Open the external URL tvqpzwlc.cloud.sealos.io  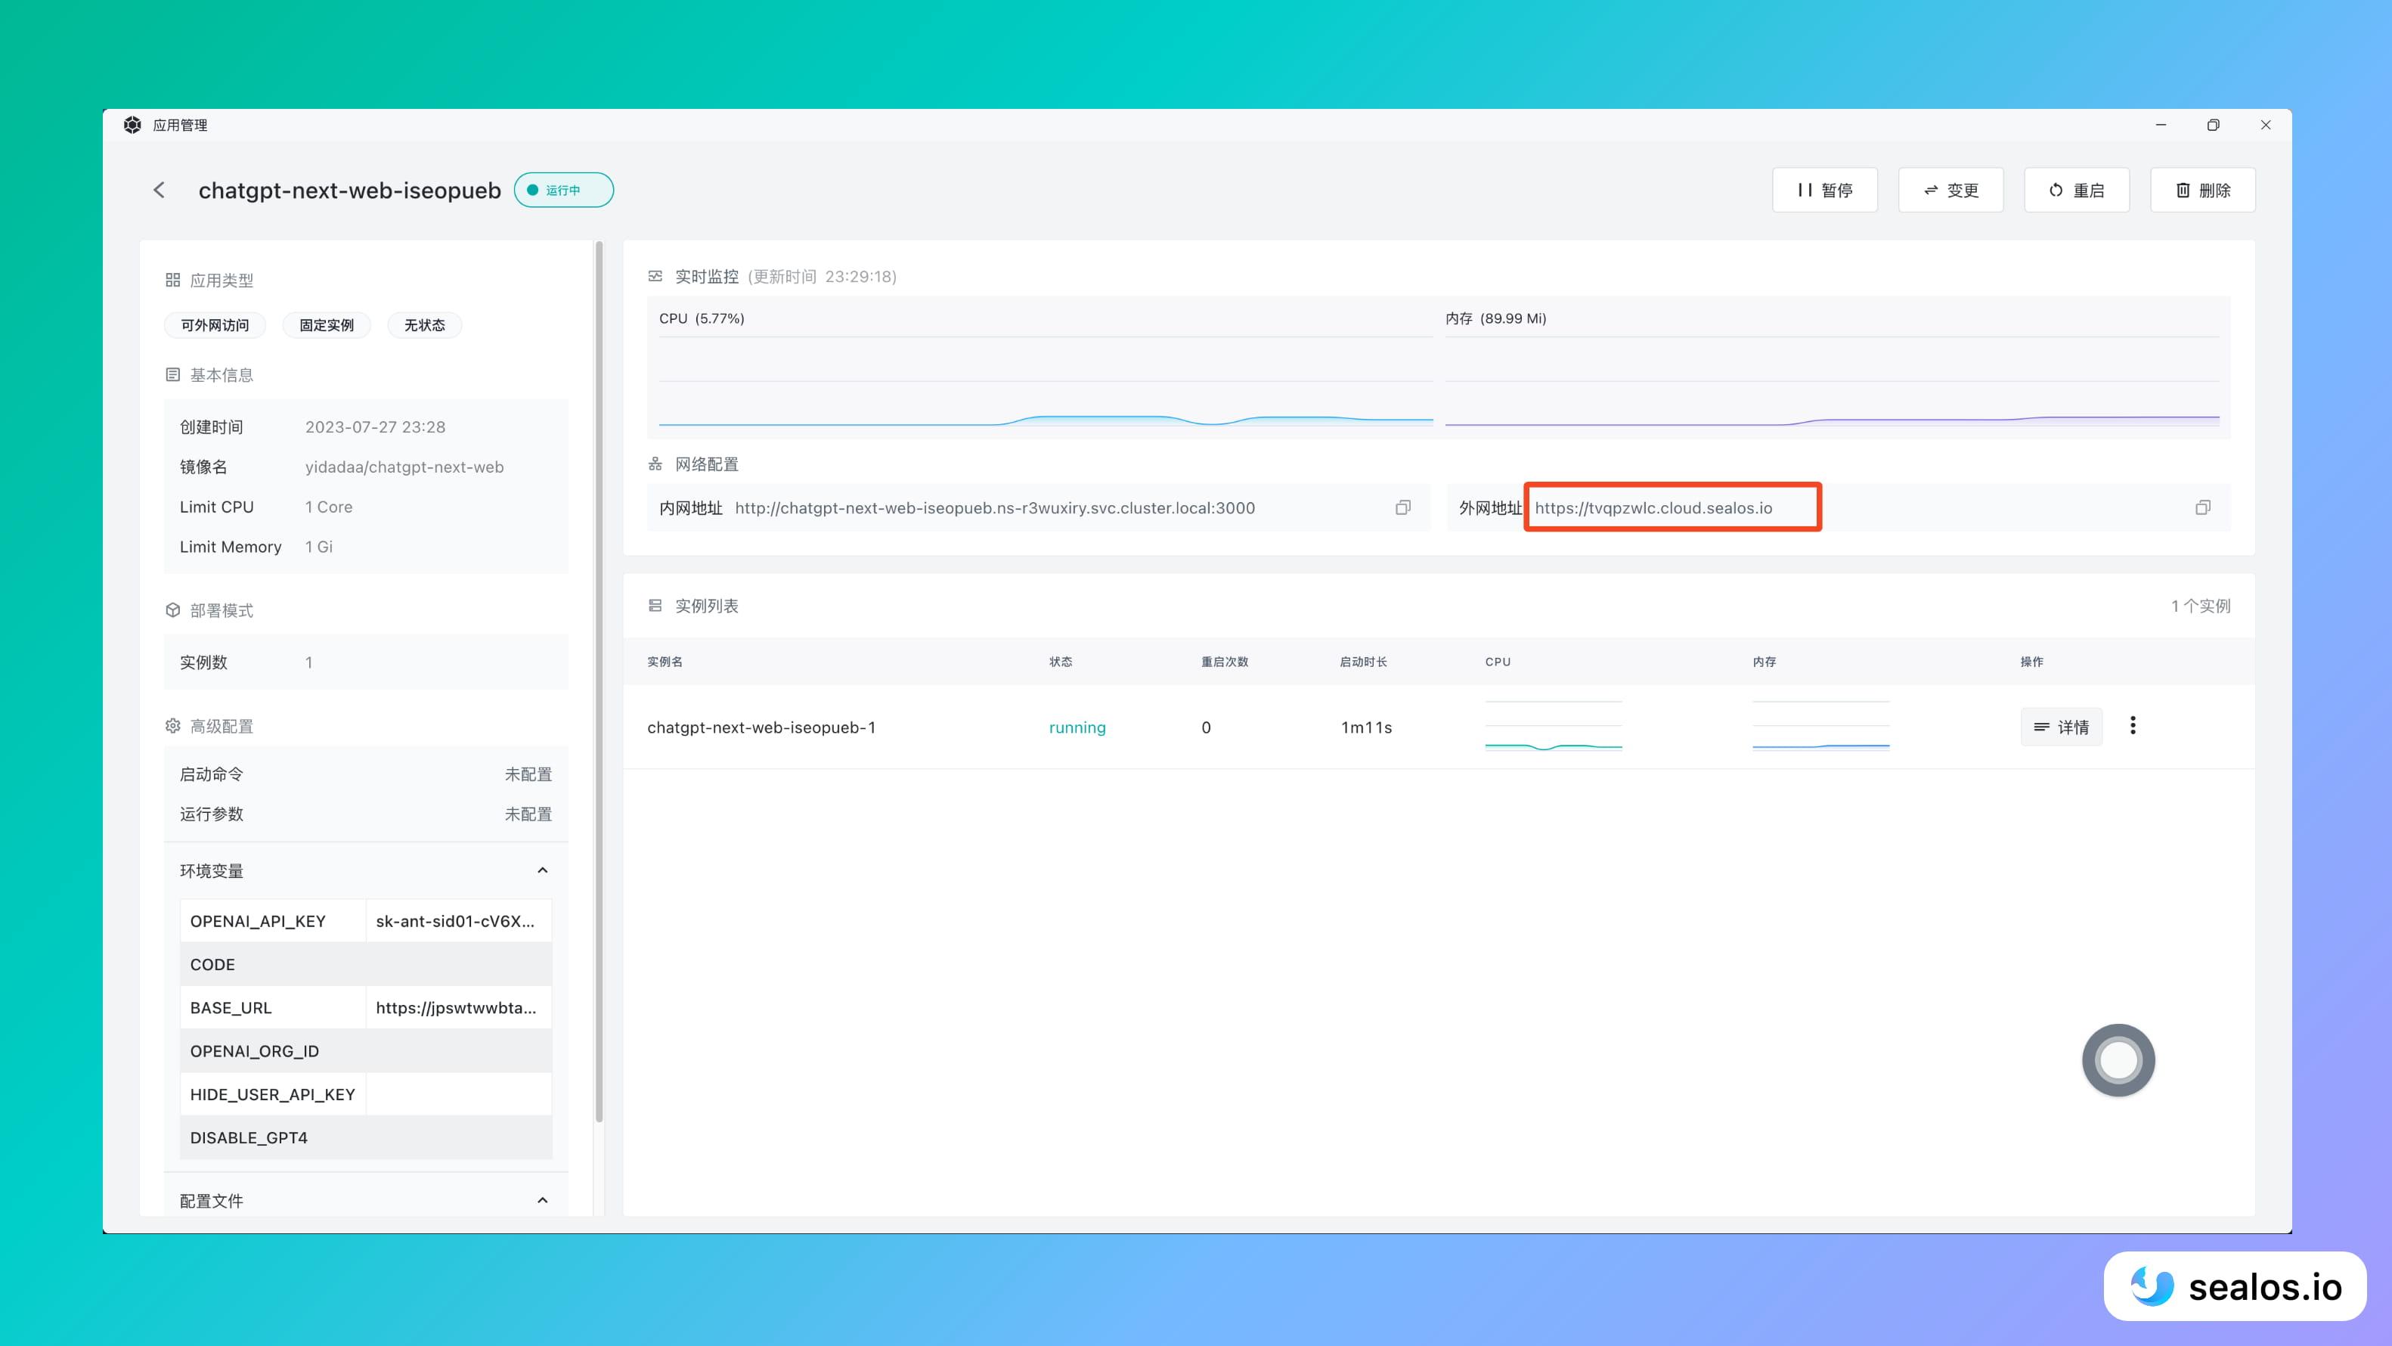click(1653, 508)
